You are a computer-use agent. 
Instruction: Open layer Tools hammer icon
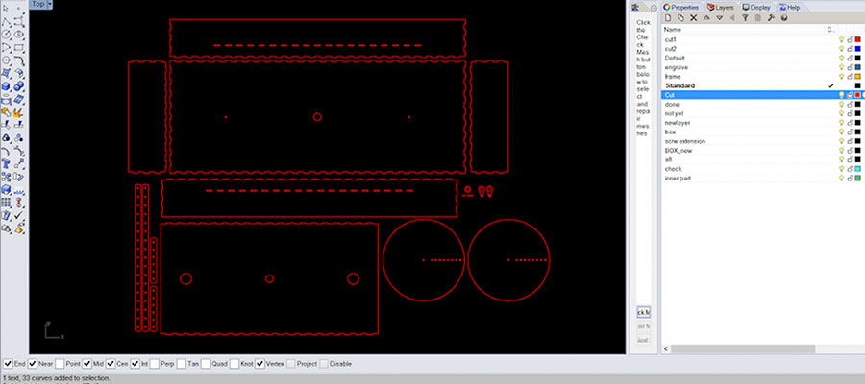771,18
